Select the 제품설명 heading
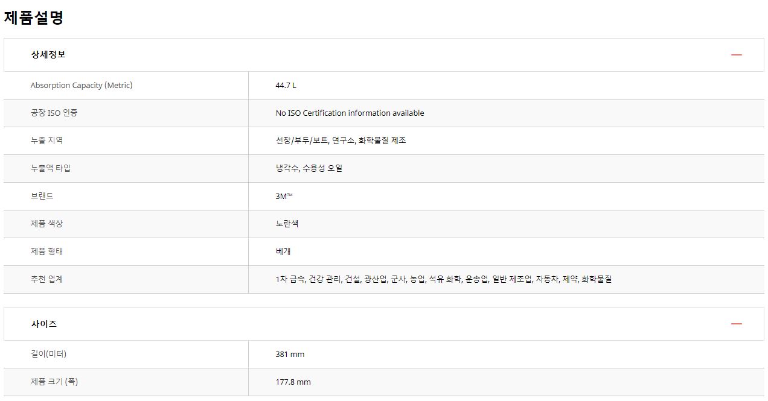 [34, 17]
